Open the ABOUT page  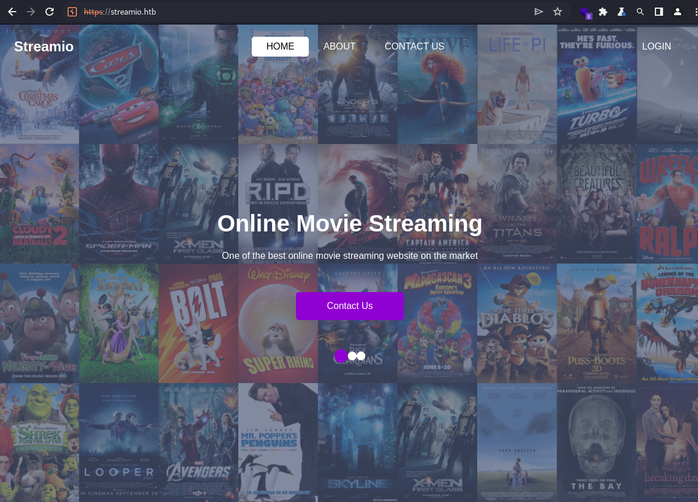click(339, 46)
